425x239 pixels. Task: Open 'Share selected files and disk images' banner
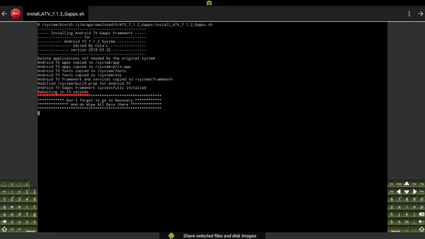[x=212, y=235]
